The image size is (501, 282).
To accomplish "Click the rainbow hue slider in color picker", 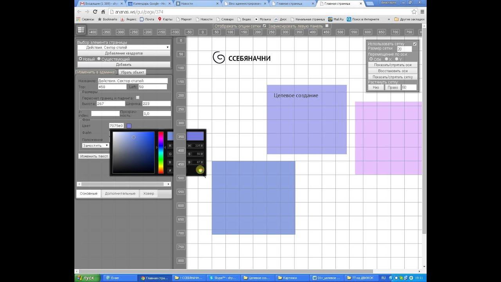I will pyautogui.click(x=161, y=152).
